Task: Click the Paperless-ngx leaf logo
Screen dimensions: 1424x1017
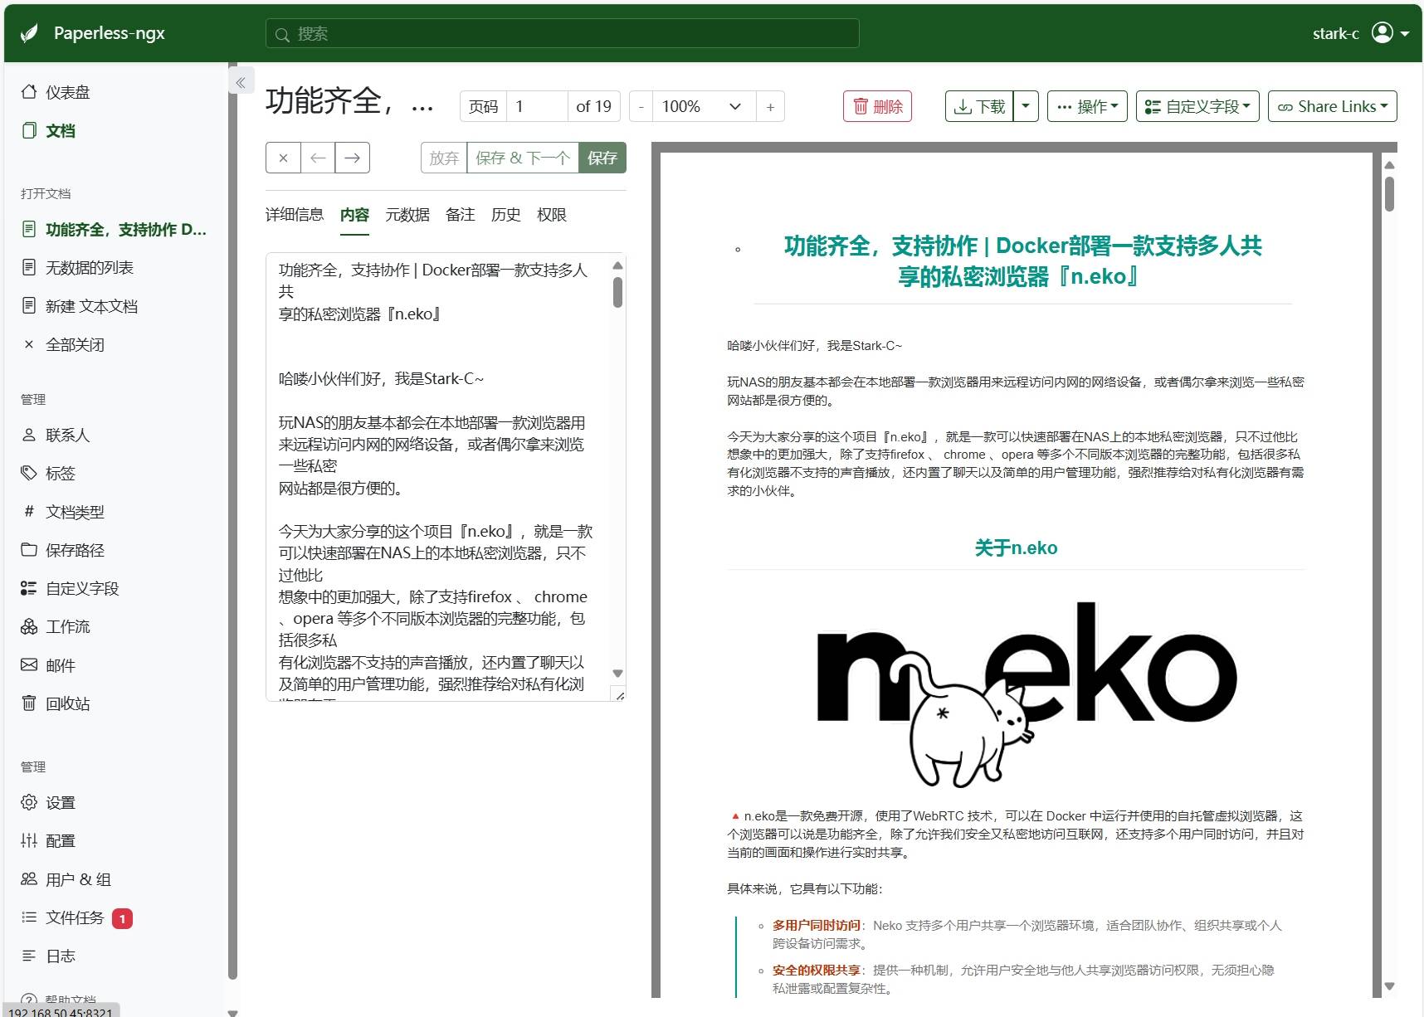Action: [x=29, y=33]
